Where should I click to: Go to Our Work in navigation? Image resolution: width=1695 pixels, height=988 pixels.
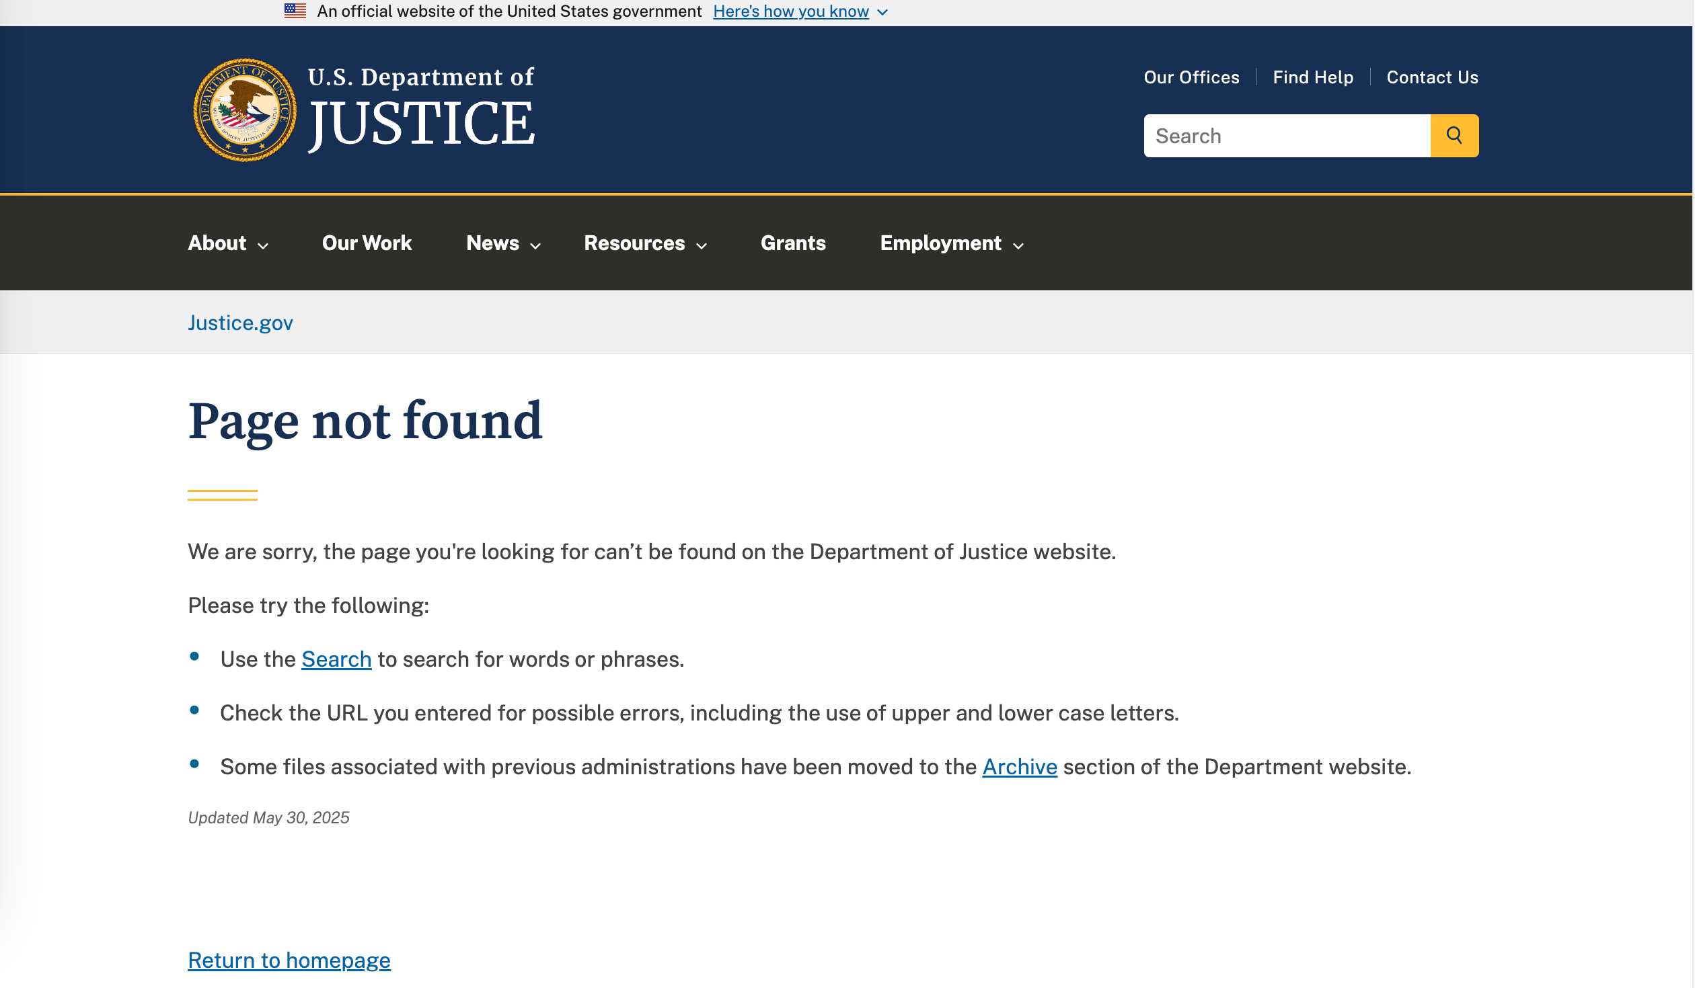coord(367,243)
